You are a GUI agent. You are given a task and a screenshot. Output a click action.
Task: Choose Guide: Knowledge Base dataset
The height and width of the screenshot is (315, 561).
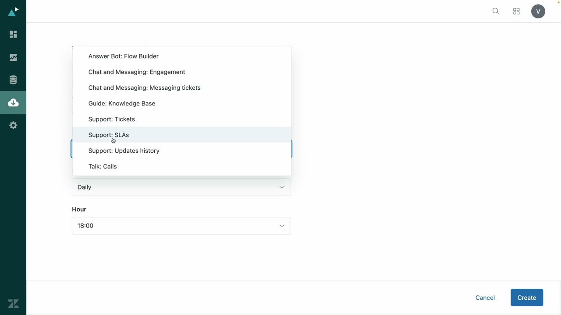(182, 103)
